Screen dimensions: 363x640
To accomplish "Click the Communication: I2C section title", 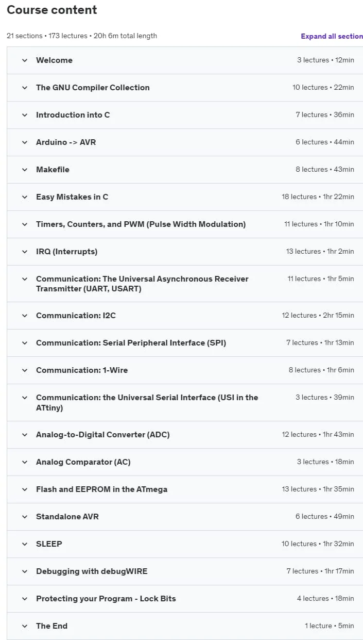I will 76,316.
